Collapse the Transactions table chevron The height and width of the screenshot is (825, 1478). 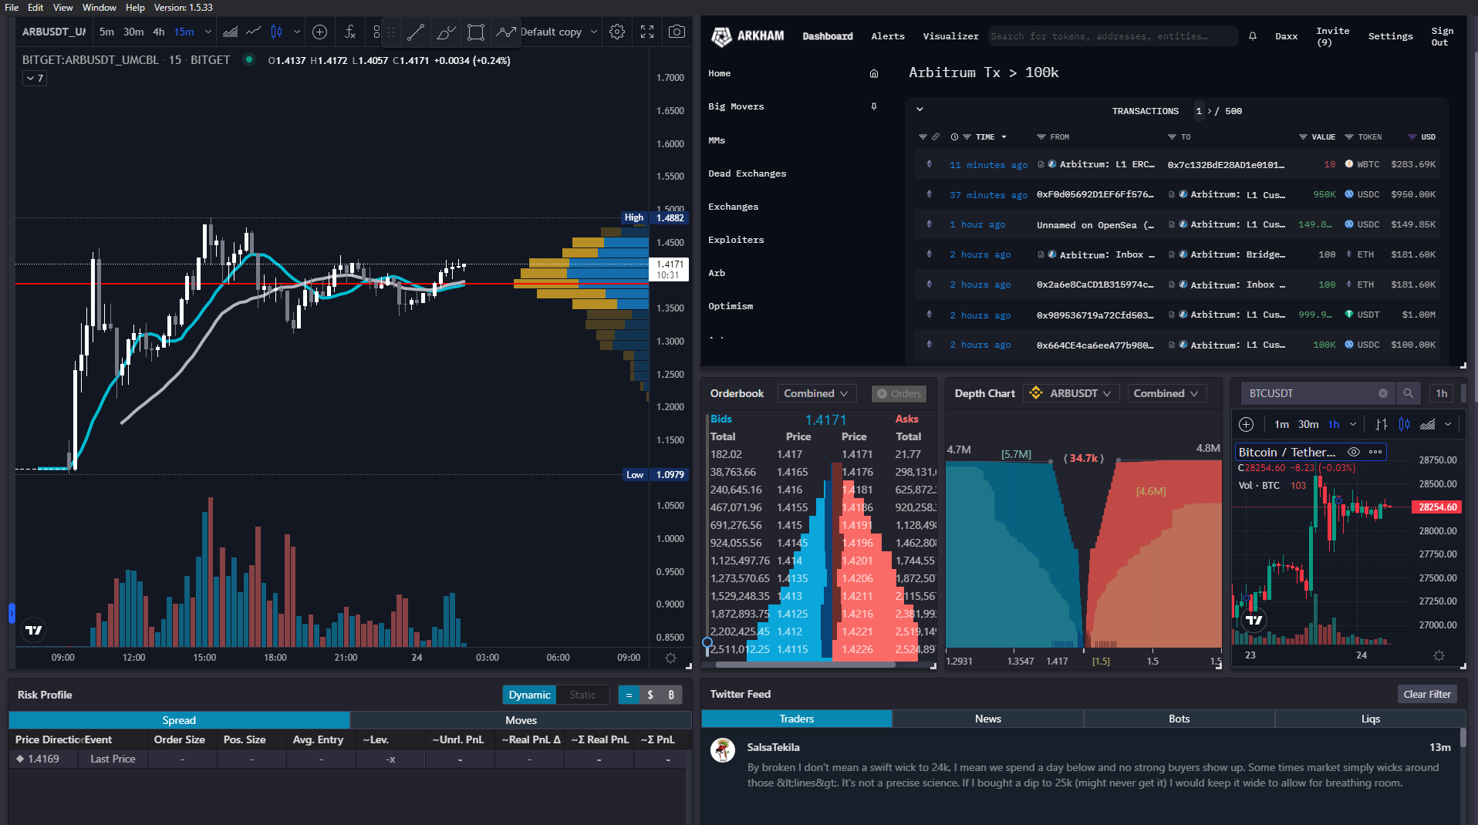click(920, 109)
